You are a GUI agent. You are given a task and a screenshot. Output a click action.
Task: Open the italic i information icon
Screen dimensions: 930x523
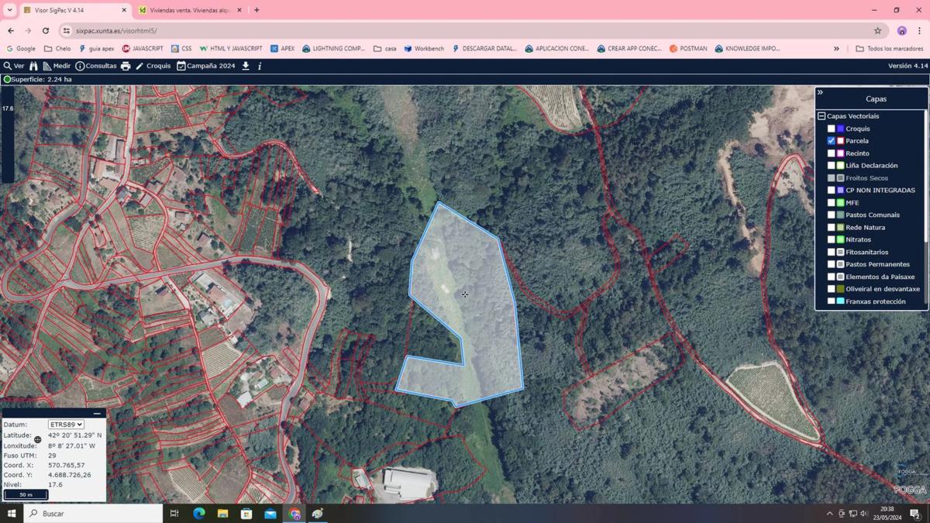pos(260,66)
